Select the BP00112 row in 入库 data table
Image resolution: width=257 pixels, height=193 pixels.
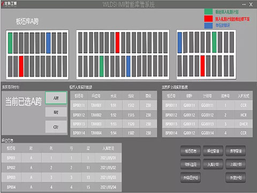(x=114, y=115)
